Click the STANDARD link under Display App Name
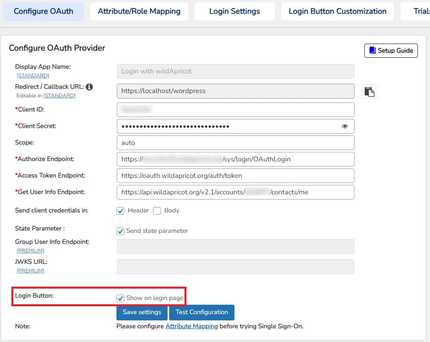This screenshot has height=342, width=430. (33, 75)
